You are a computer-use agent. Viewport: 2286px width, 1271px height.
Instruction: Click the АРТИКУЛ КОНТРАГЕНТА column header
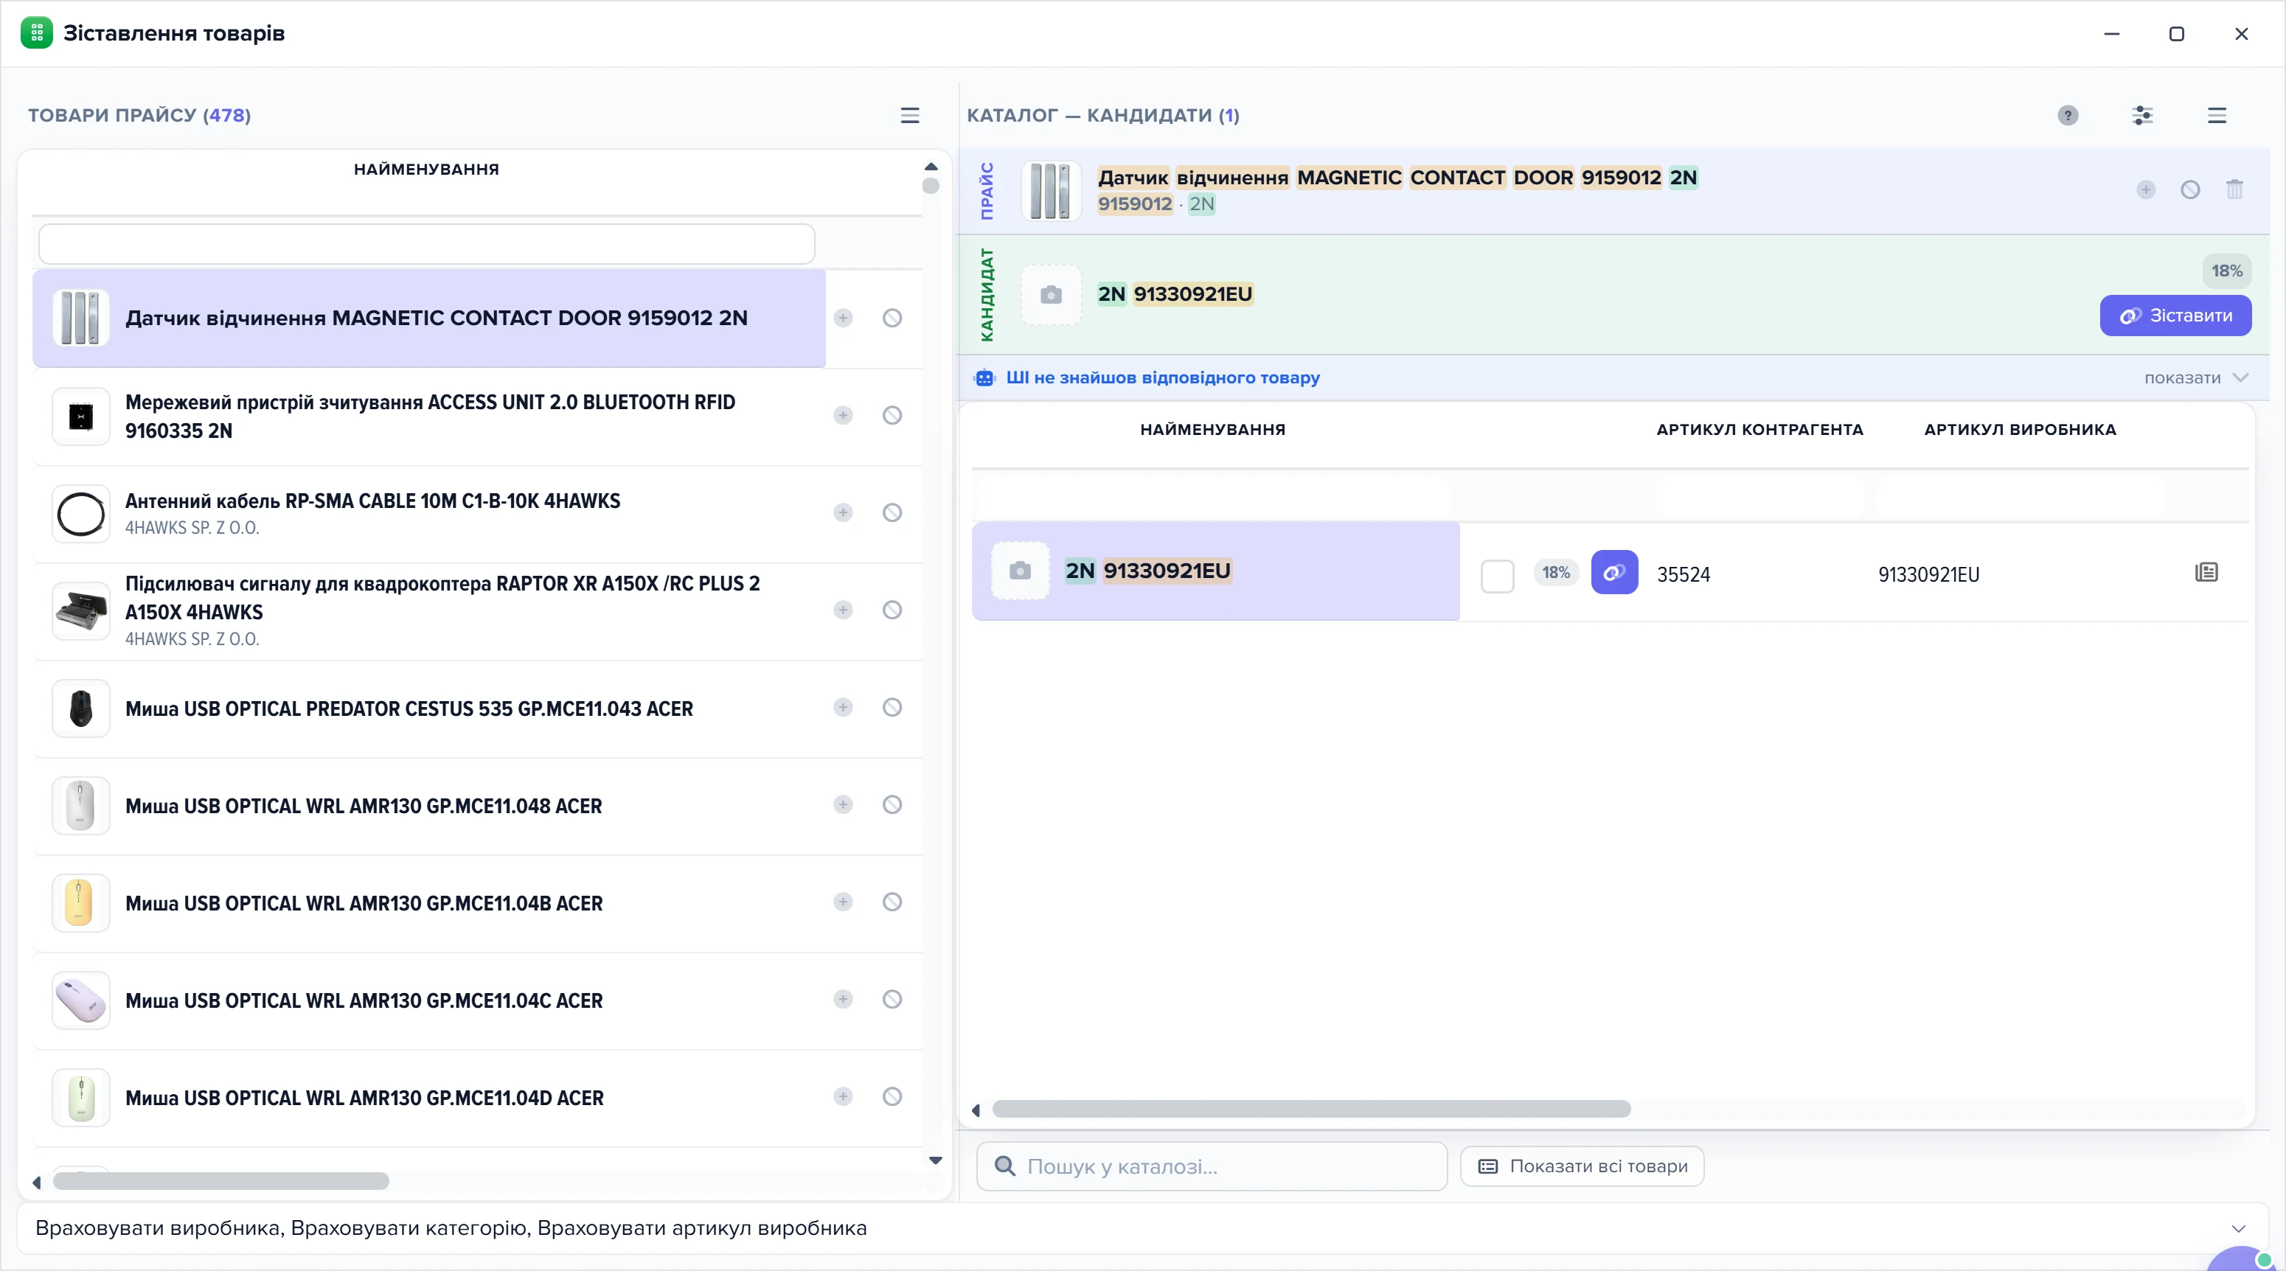coord(1759,429)
